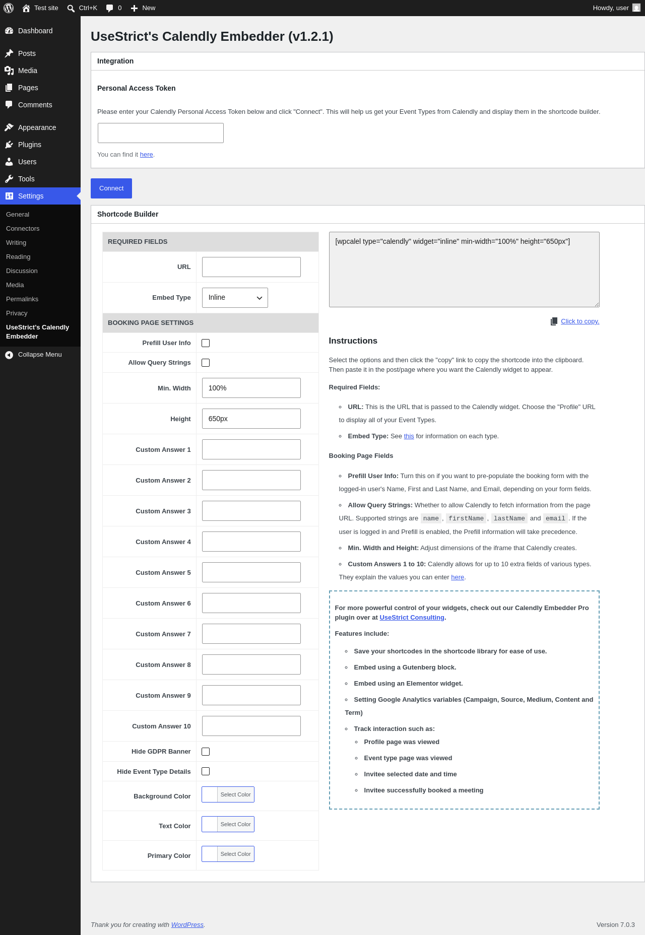Open the comments bubble icon in admin bar
The height and width of the screenshot is (935, 645).
point(109,8)
